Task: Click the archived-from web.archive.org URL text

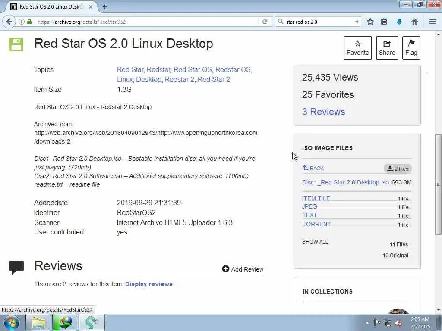Action: [x=145, y=137]
